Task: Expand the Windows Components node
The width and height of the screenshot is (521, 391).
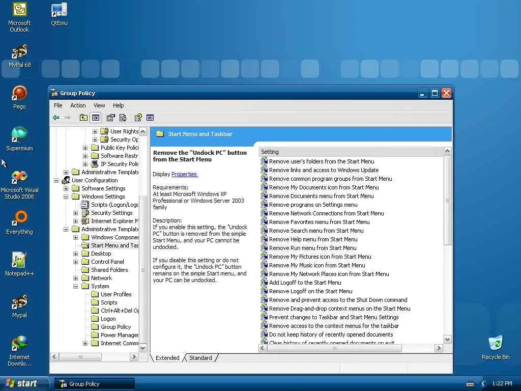Action: tap(75, 238)
